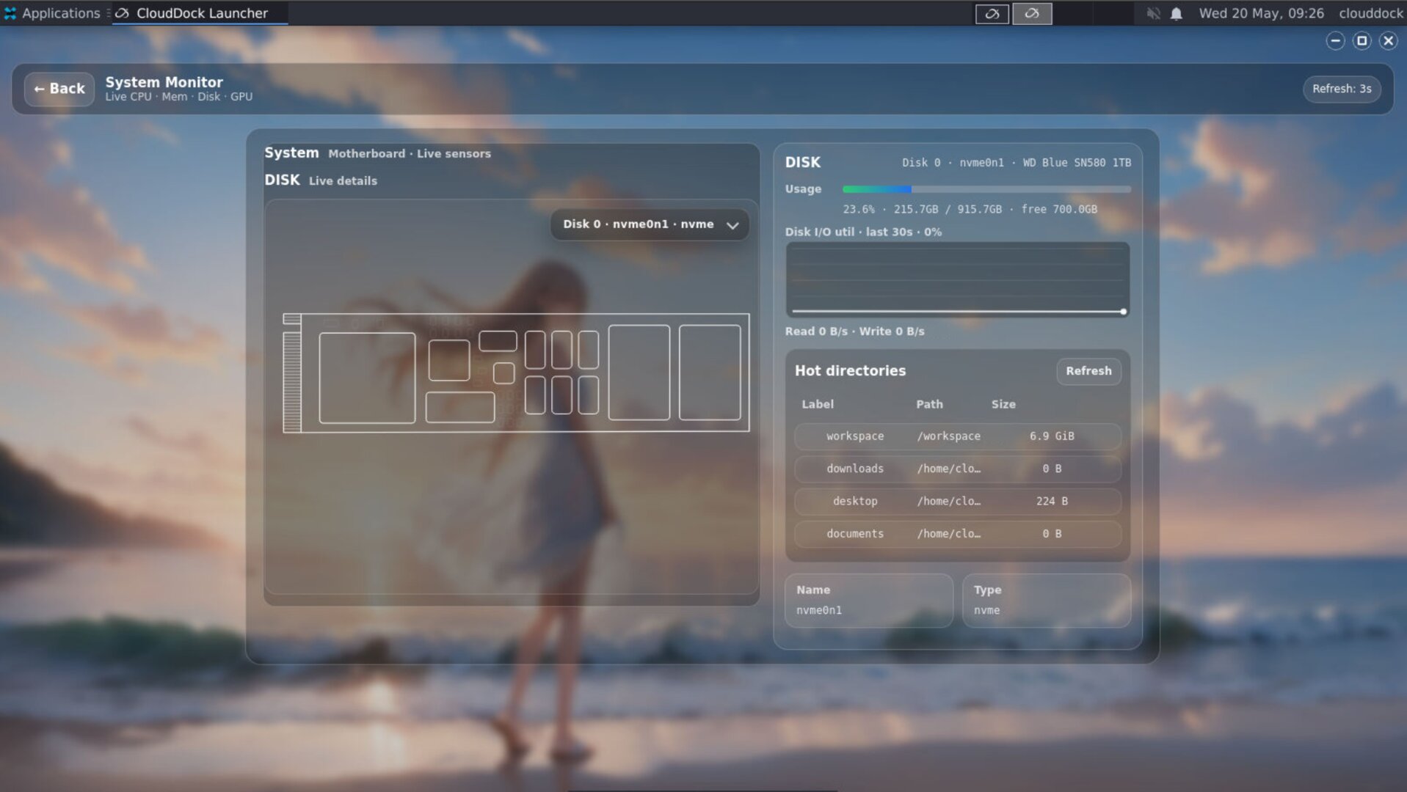
Task: Maximize the System Monitor window
Action: tap(1361, 41)
